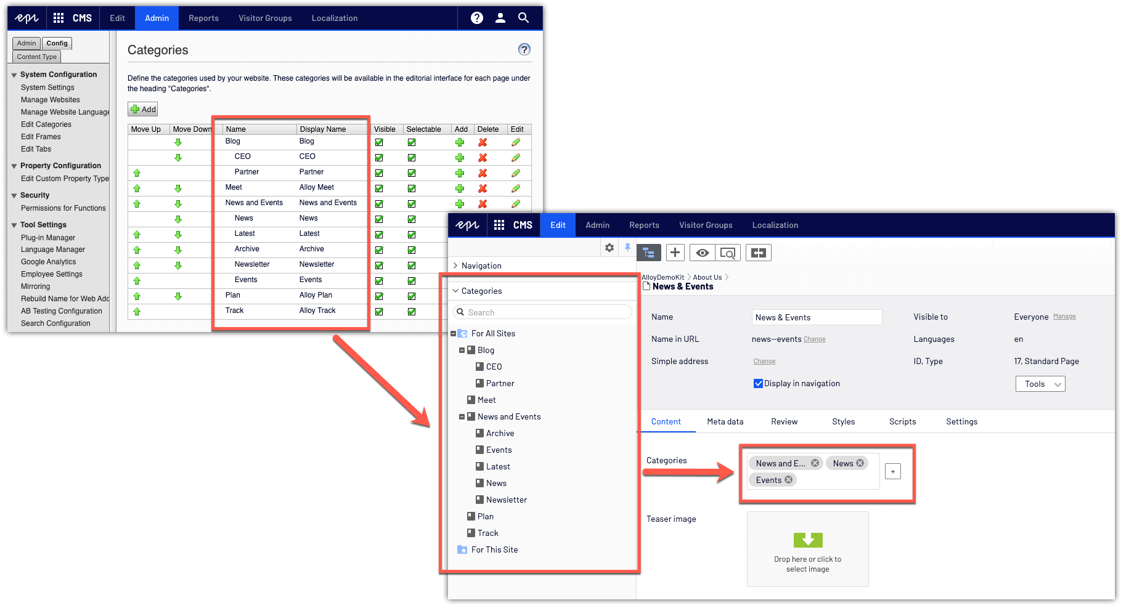Remove the Events category tag

[788, 480]
